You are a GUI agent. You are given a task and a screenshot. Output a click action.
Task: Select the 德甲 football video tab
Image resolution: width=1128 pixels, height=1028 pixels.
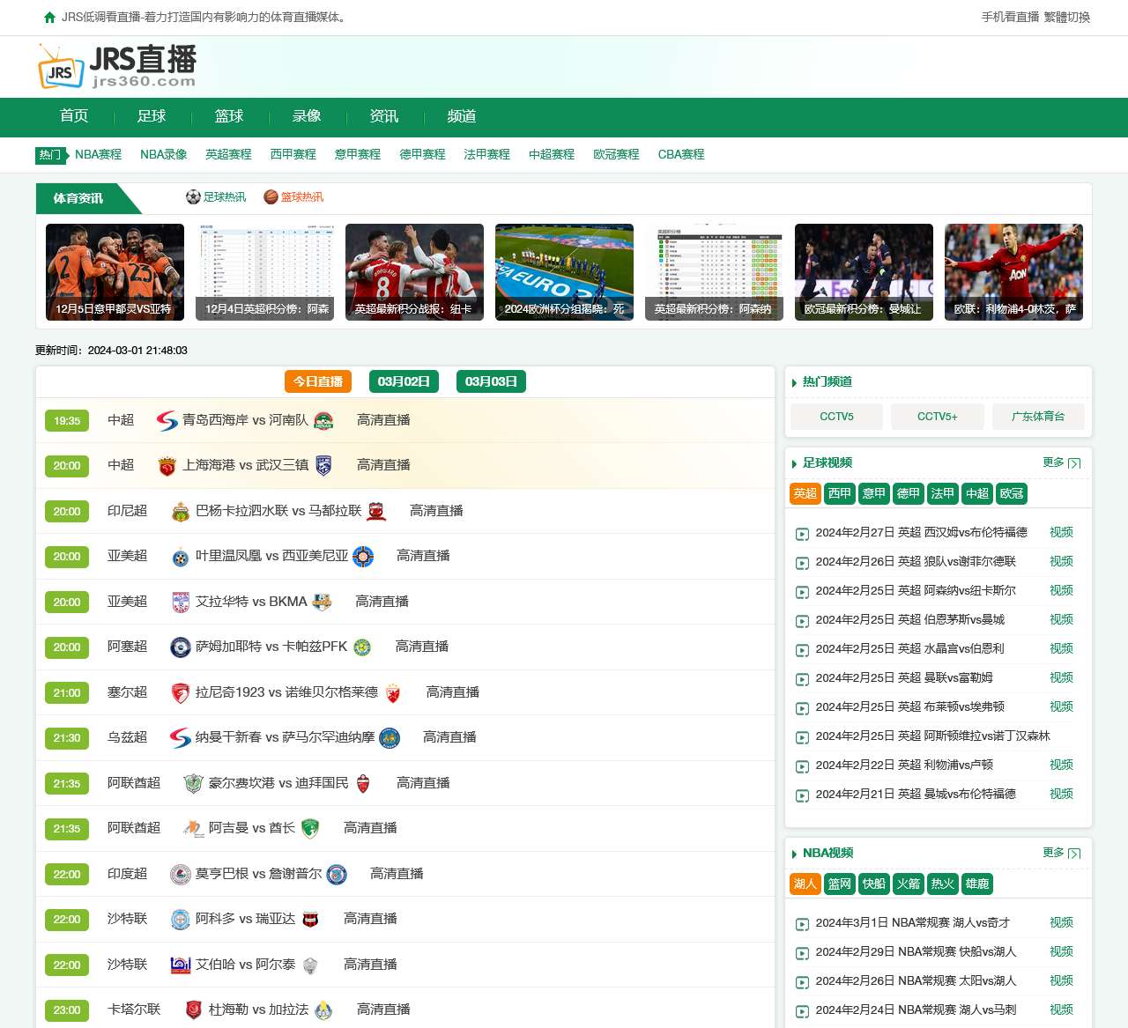(909, 493)
